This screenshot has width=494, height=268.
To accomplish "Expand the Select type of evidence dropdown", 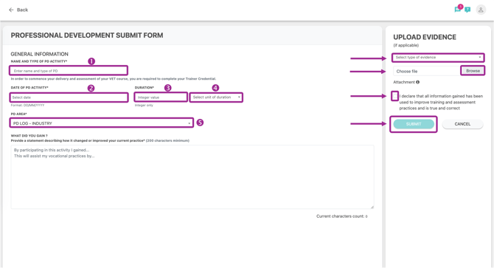I will [438, 58].
